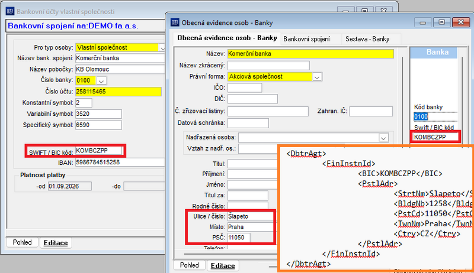Click the Zahran. IČ field
This screenshot has width=474, height=273.
tap(371, 111)
